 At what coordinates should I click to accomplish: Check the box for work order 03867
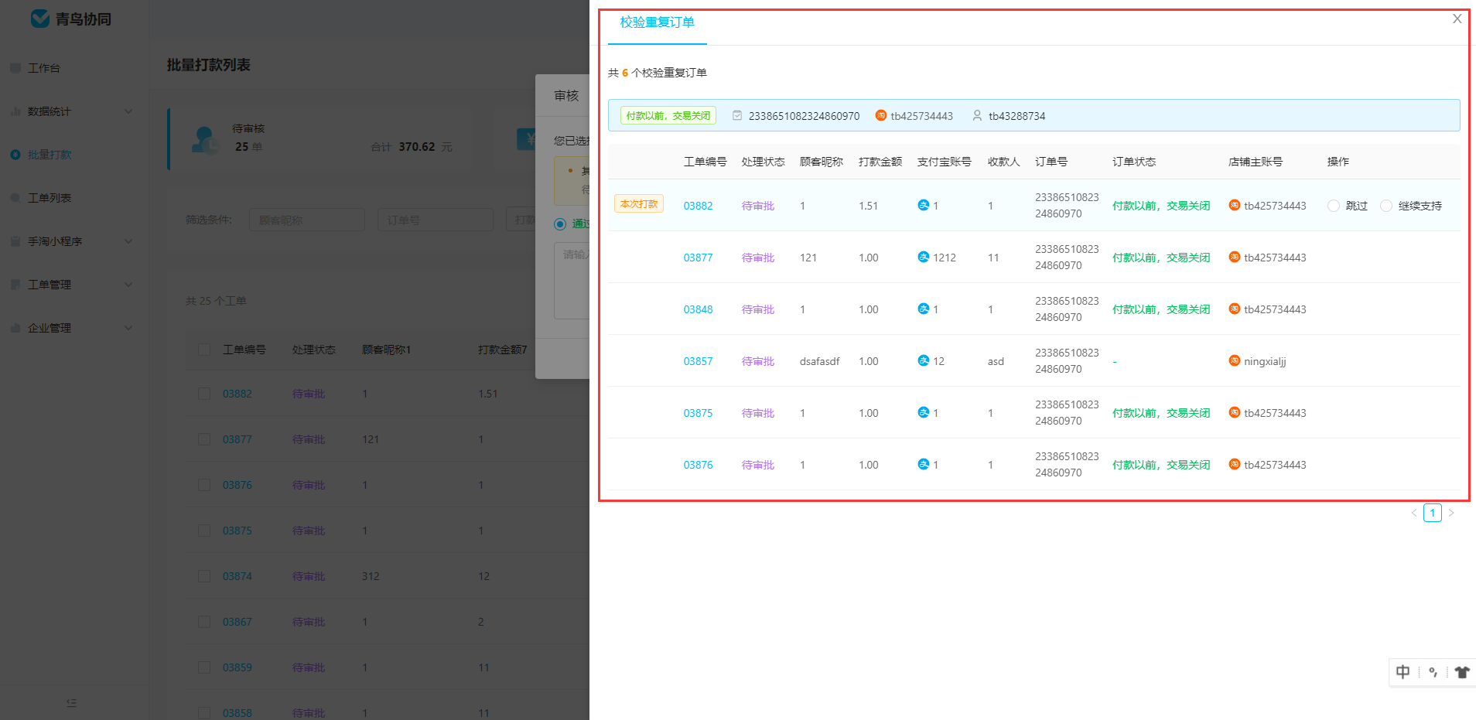(204, 622)
